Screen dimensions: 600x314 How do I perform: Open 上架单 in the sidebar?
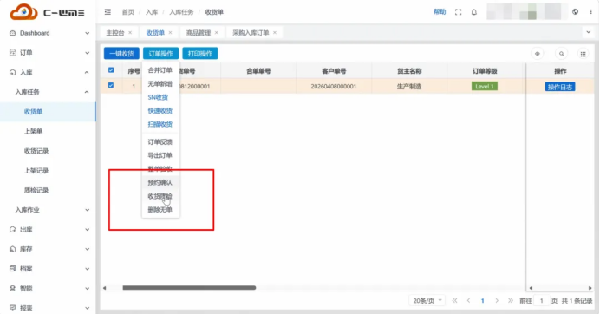33,131
